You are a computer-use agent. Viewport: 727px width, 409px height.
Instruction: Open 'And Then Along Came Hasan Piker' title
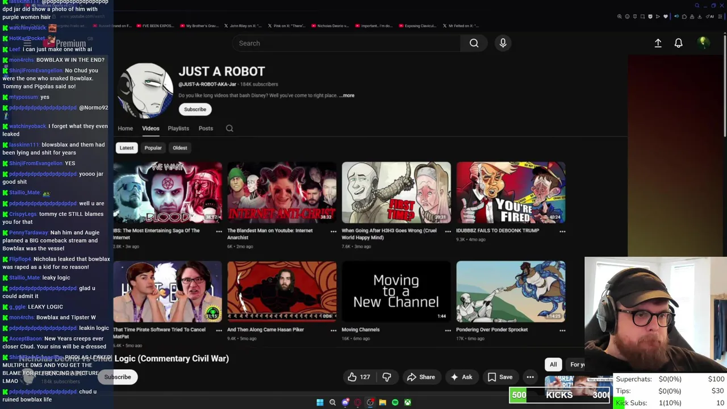point(265,329)
